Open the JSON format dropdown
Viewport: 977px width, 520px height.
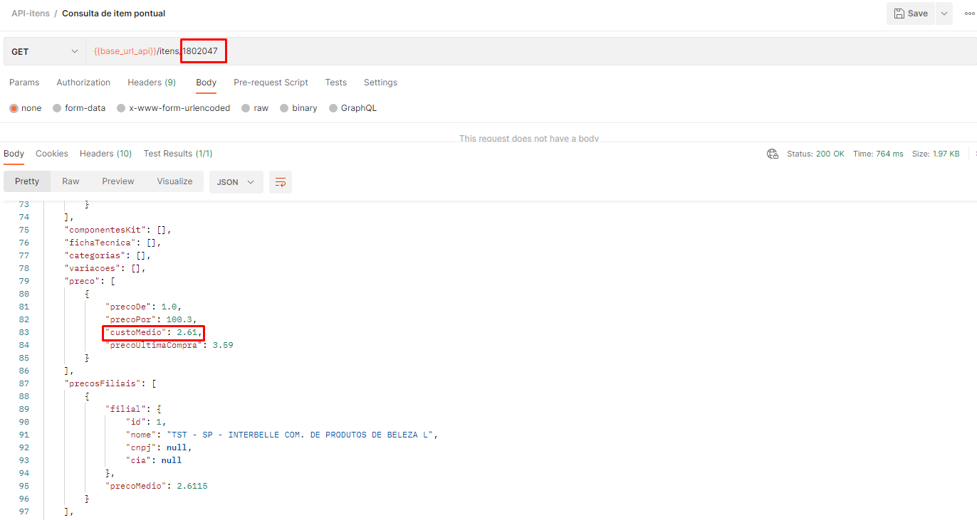[x=236, y=182]
